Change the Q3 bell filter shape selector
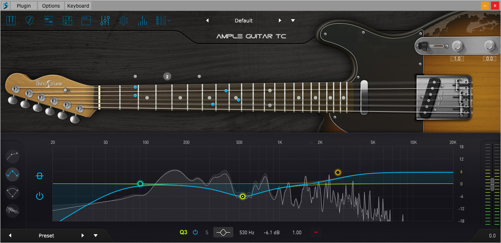This screenshot has height=243, width=501. click(223, 232)
